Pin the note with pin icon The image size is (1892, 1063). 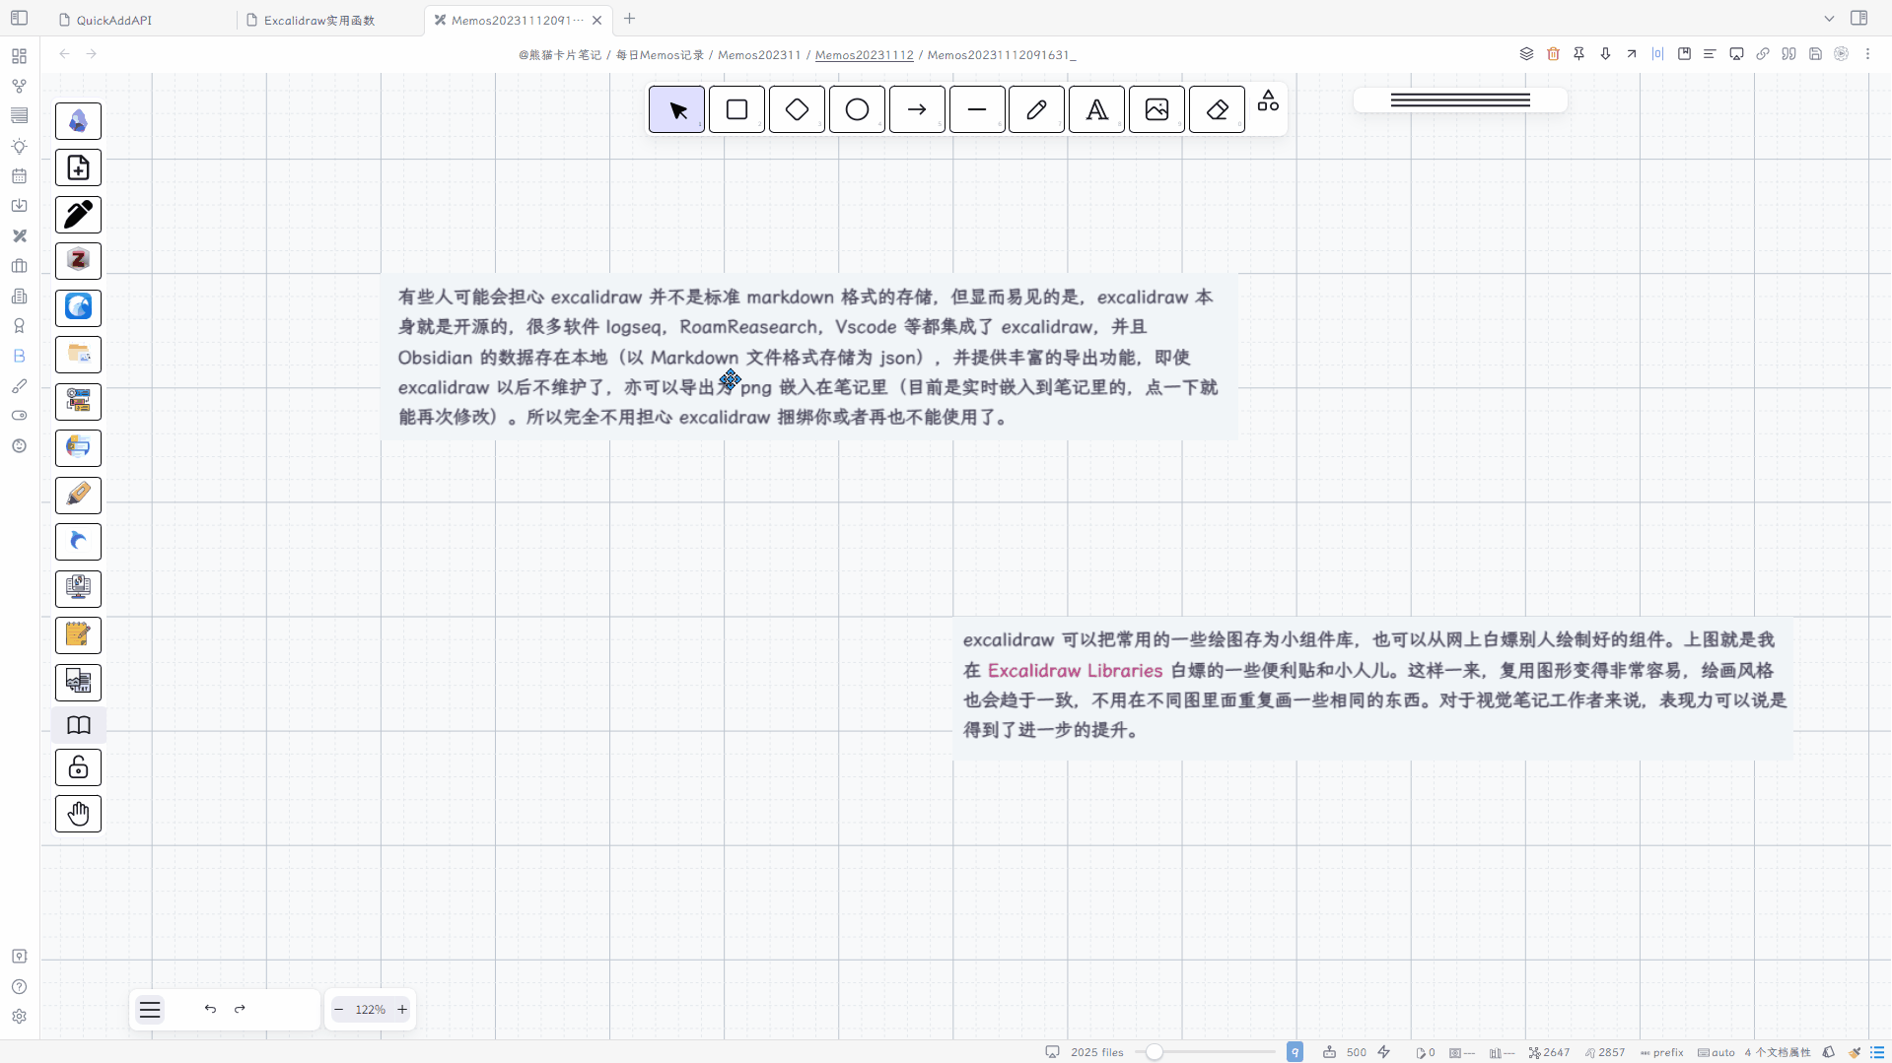coord(1579,54)
